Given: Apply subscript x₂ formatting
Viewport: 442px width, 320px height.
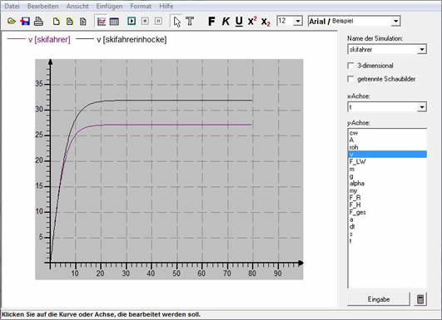Looking at the screenshot, I should pyautogui.click(x=266, y=22).
